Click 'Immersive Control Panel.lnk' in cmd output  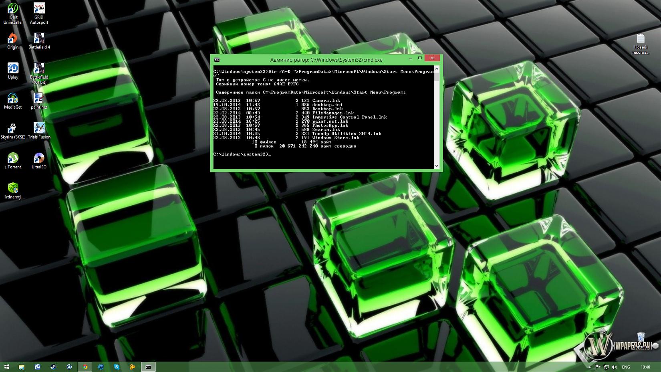tap(349, 117)
